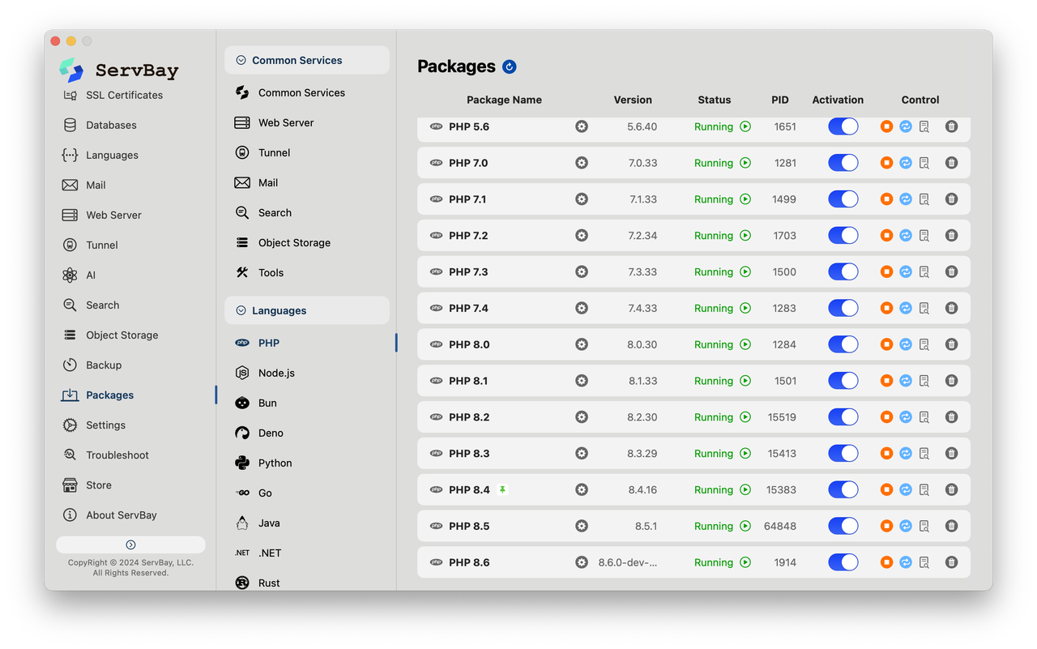The height and width of the screenshot is (649, 1037).
Task: Disable activation for PHP 7.3
Action: (x=843, y=272)
